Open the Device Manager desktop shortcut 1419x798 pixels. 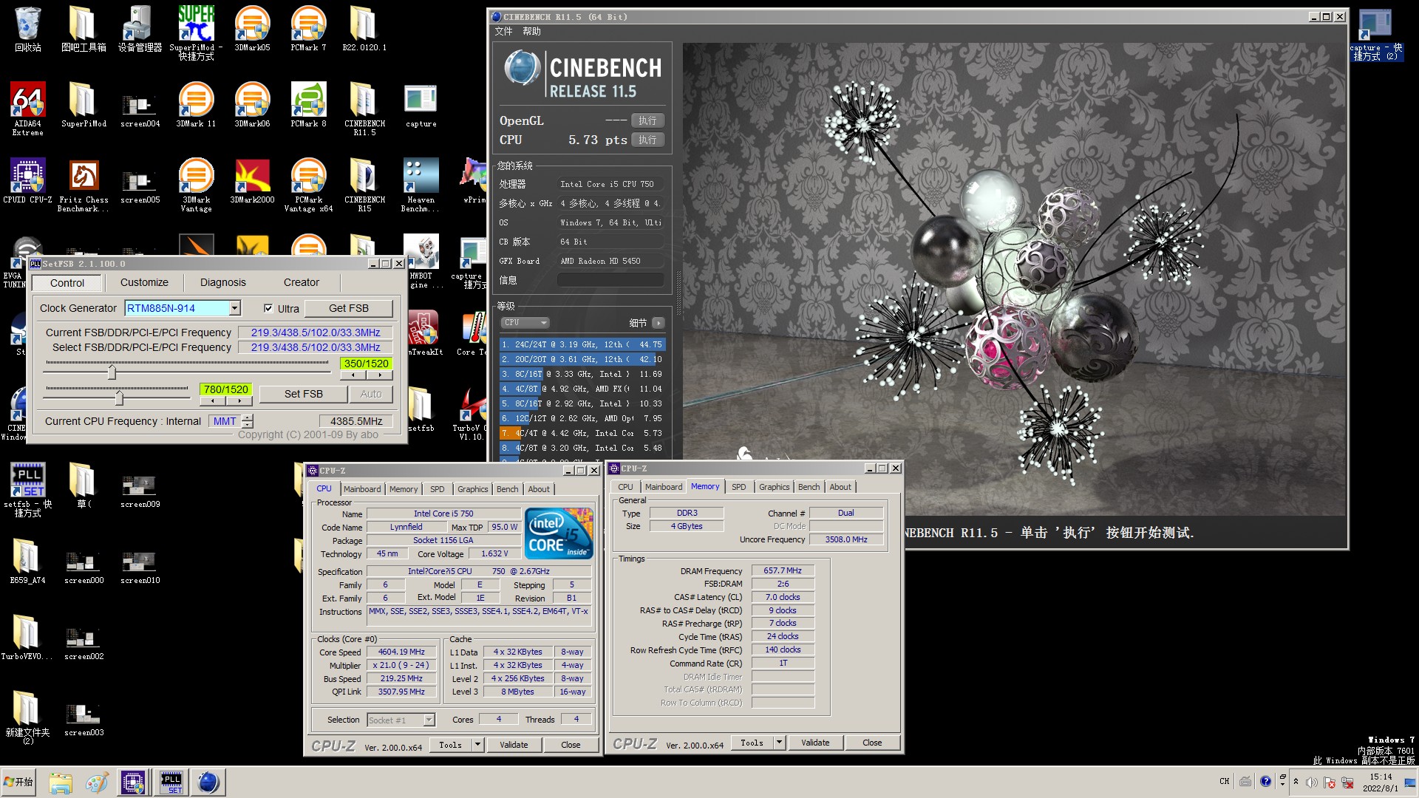coord(140,30)
